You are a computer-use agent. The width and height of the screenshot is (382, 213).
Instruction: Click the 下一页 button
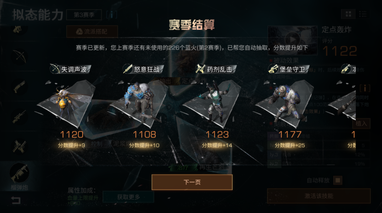(192, 182)
